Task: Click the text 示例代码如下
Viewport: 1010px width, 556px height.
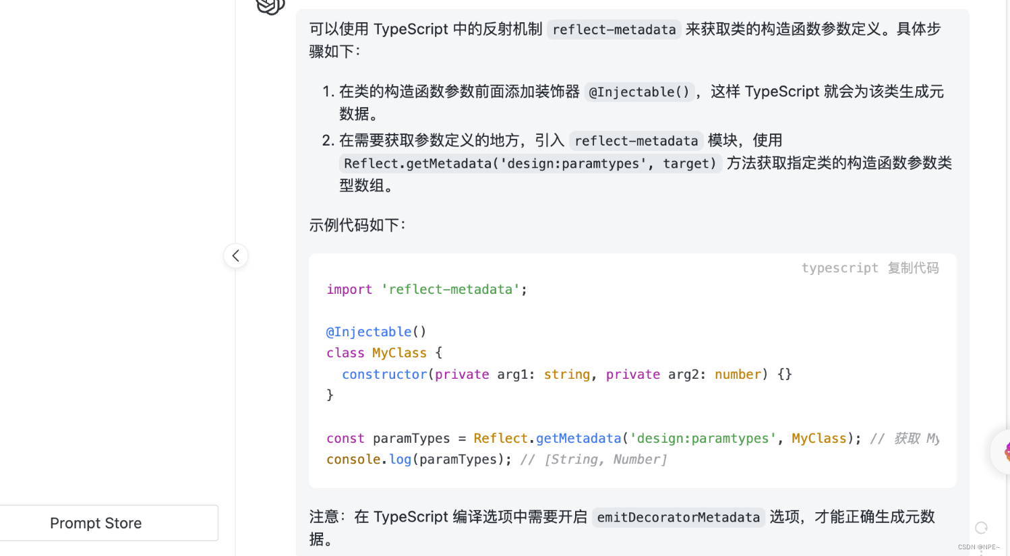Action: (357, 225)
